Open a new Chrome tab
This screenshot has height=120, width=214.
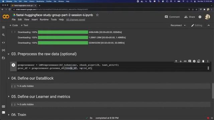coord(39,6)
